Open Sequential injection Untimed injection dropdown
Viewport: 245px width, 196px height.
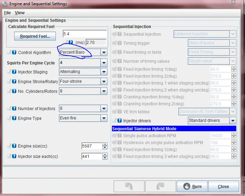(205, 34)
